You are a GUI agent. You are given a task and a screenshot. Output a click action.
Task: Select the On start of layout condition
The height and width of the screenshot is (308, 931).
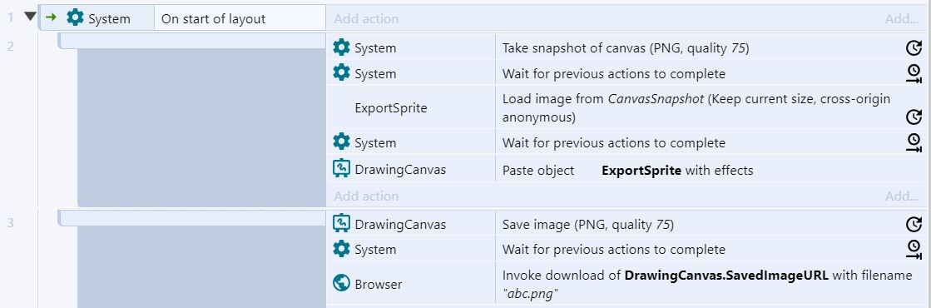[213, 18]
